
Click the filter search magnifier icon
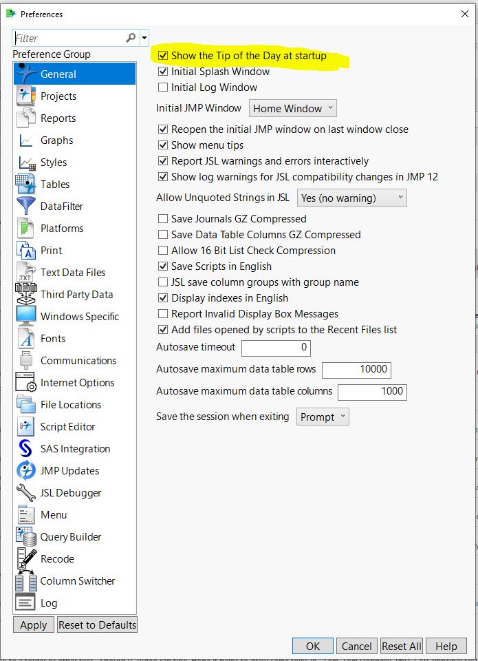pos(131,38)
